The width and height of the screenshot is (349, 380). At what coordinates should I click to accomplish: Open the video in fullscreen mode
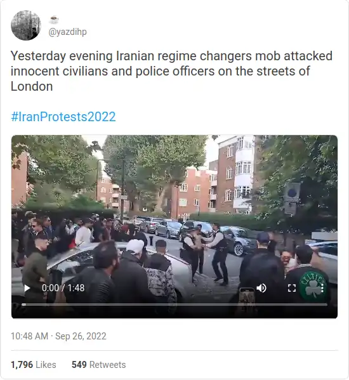click(x=292, y=288)
